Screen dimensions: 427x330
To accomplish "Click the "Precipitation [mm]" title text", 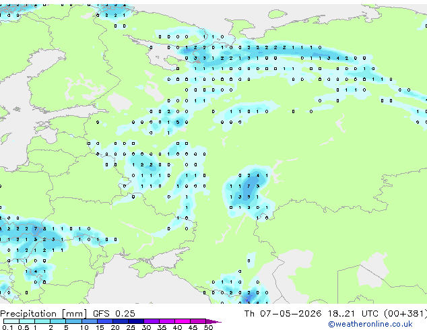I will pyautogui.click(x=43, y=314).
